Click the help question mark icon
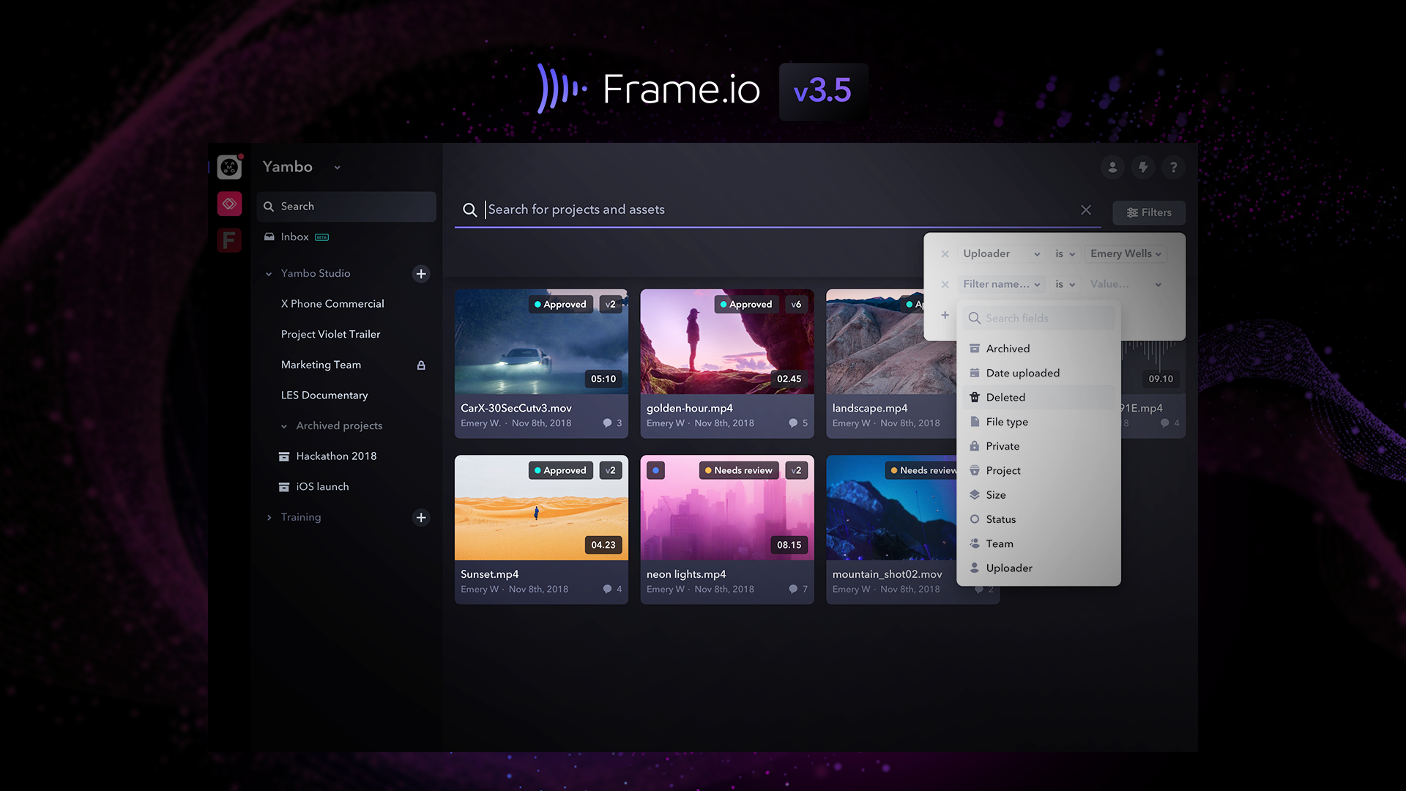Screen dimensions: 1406x791 coord(1173,168)
